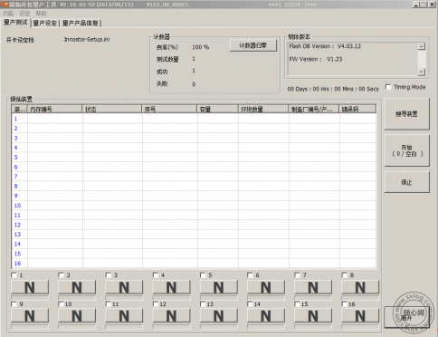
Task: Switch to the 量产产品信息 tab
Action: click(81, 23)
